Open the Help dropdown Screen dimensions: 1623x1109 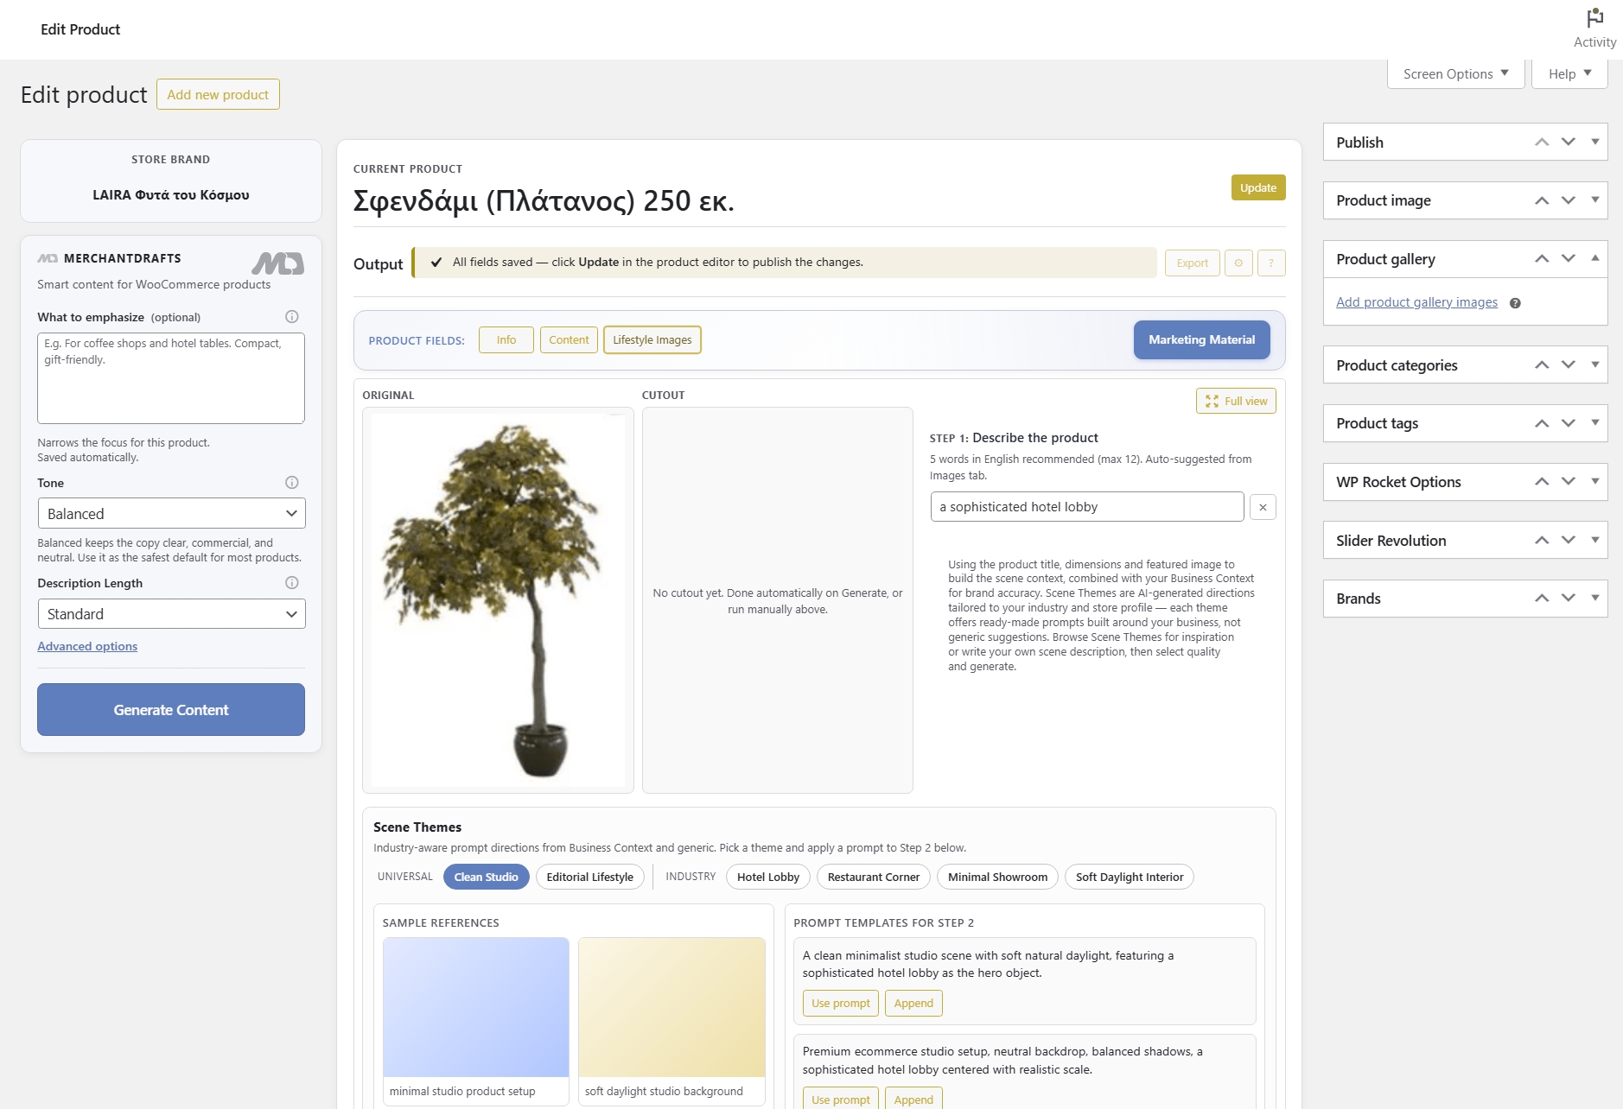click(x=1569, y=74)
